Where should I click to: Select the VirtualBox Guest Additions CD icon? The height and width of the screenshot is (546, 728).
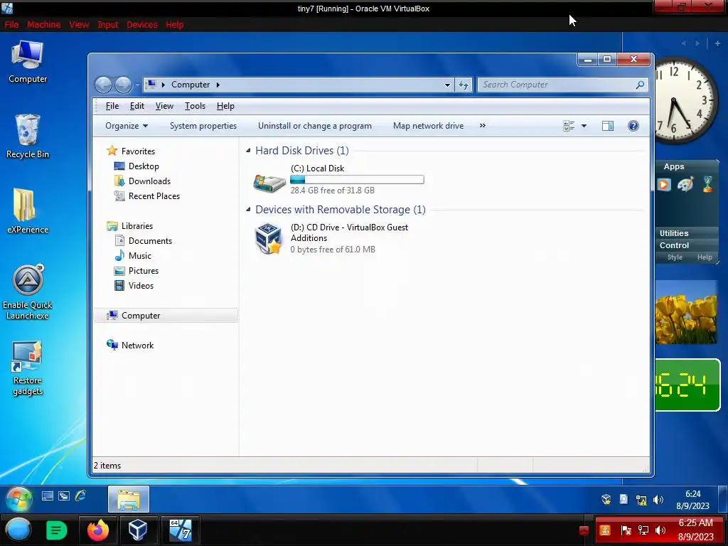[268, 239]
